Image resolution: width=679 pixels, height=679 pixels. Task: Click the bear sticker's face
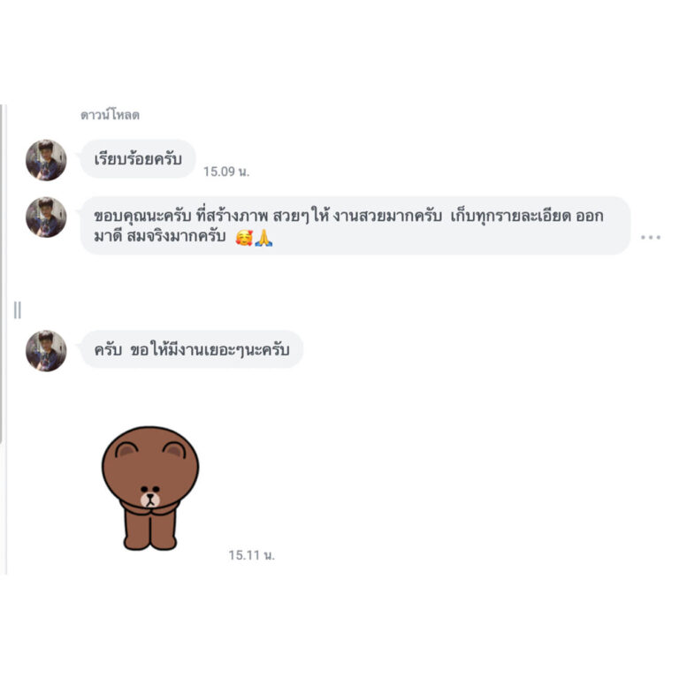150,497
